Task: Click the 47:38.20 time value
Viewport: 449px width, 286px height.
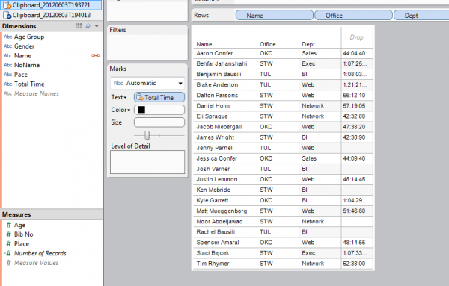Action: (354, 127)
